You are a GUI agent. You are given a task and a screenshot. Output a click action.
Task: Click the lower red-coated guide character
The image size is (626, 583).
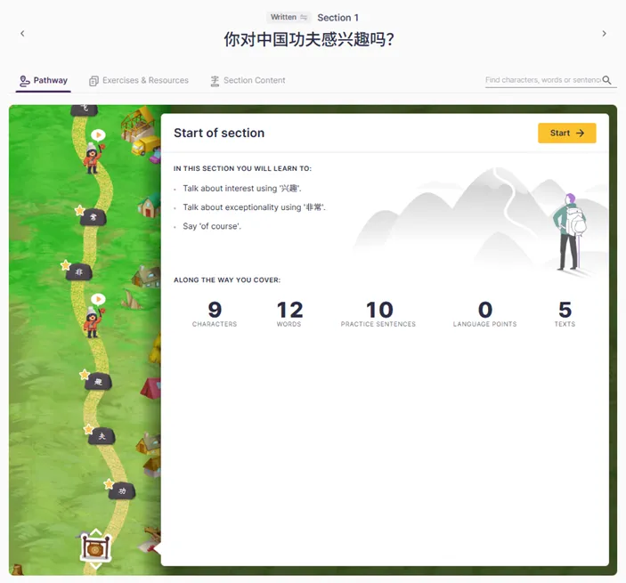93,322
